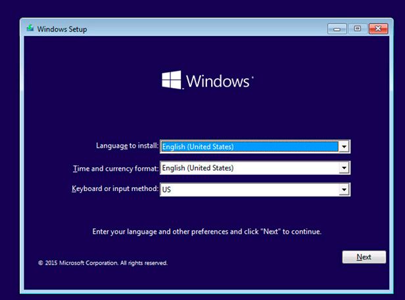
Task: Open the Keyboard or input method dropdown arrow
Action: point(344,190)
